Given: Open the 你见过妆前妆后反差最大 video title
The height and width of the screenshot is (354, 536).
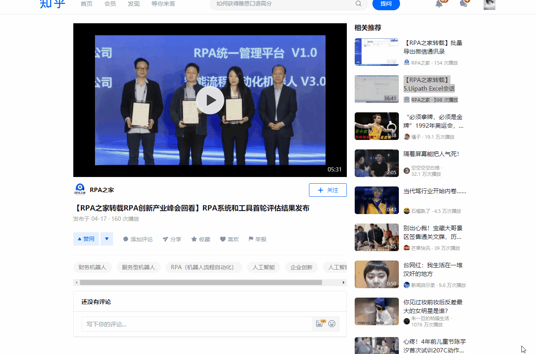Looking at the screenshot, I should pos(433,307).
